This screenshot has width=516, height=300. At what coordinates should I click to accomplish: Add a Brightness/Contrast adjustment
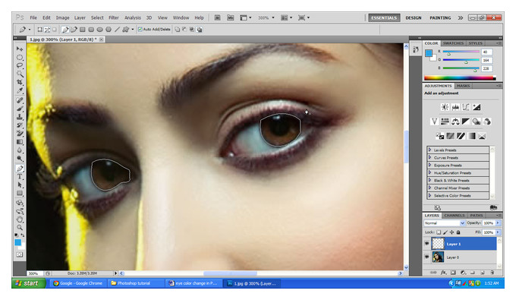click(445, 107)
